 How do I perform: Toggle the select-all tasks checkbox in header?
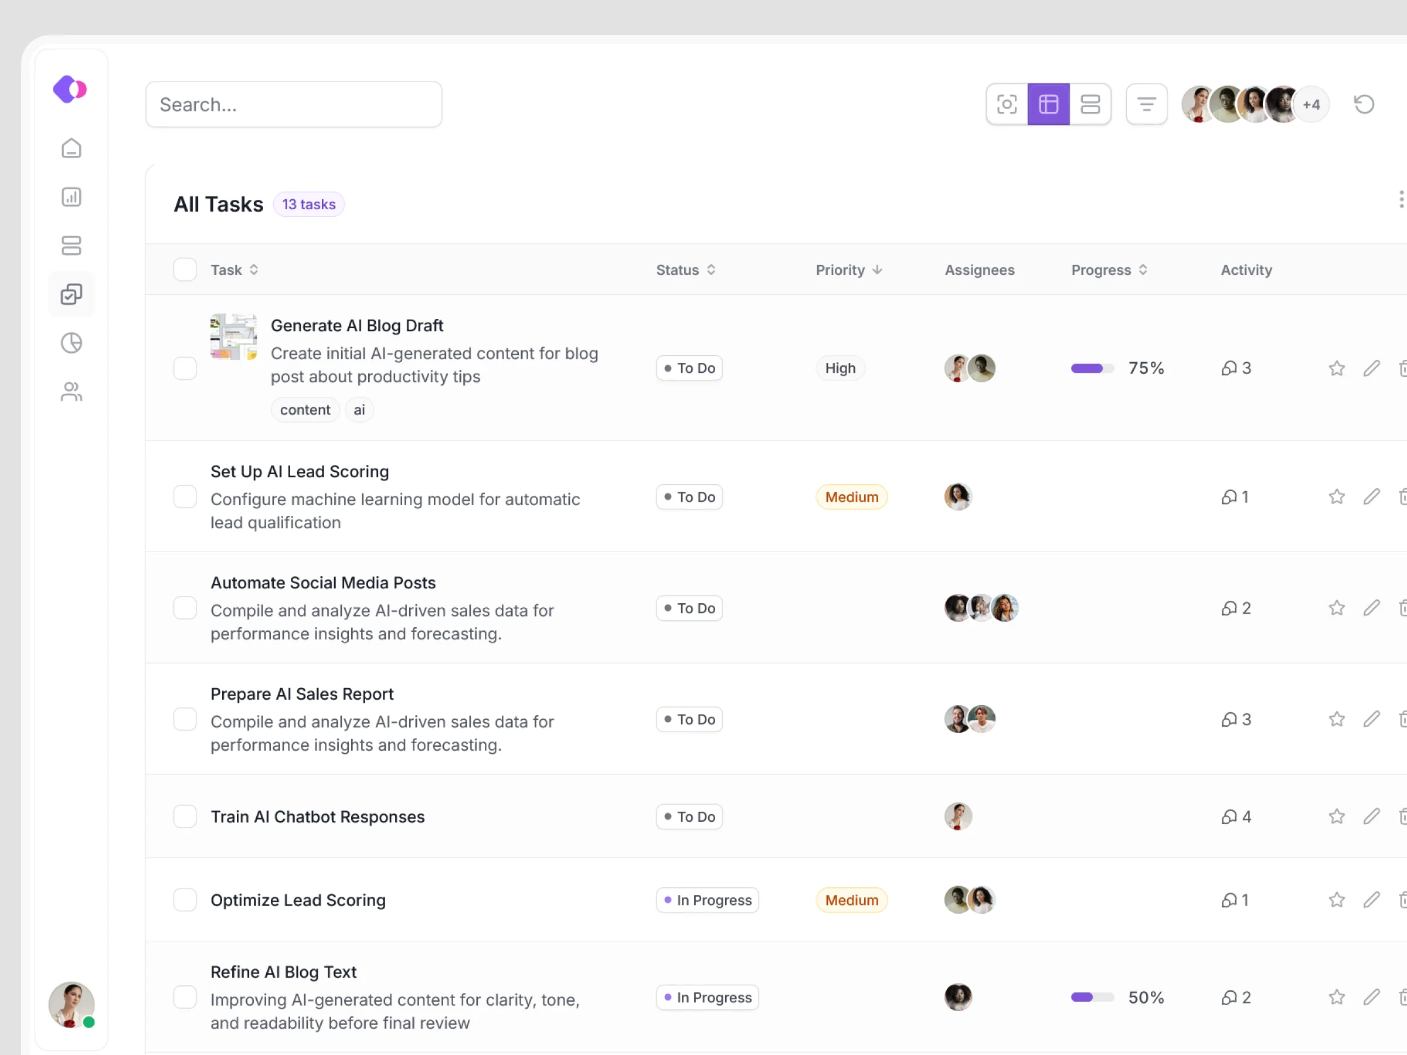[185, 270]
